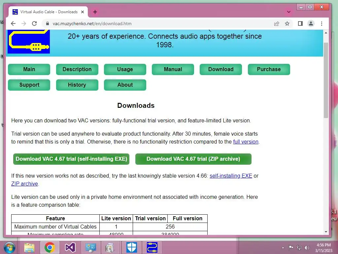Download VAC 4.67 trial ZIP archive

[x=193, y=159]
